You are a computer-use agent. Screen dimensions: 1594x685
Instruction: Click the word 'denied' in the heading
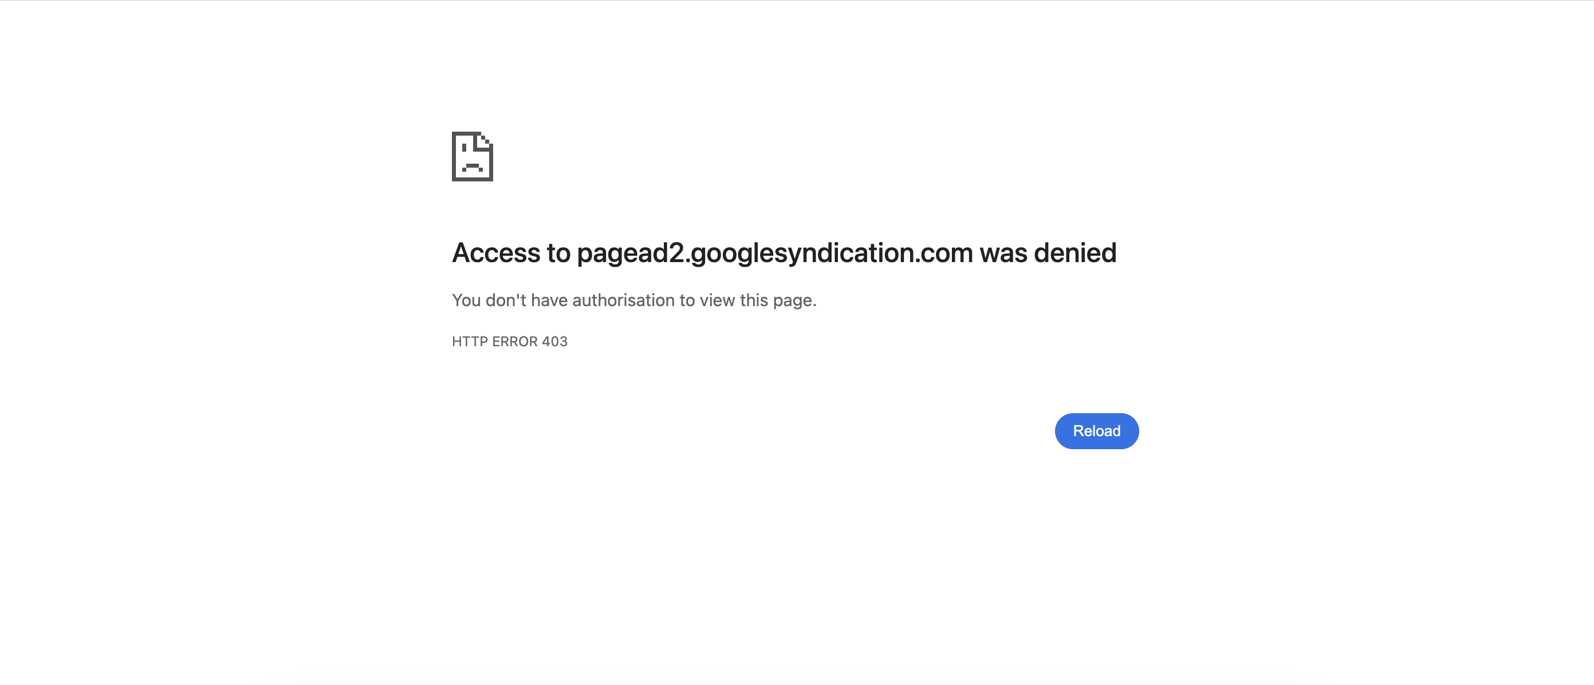1075,253
